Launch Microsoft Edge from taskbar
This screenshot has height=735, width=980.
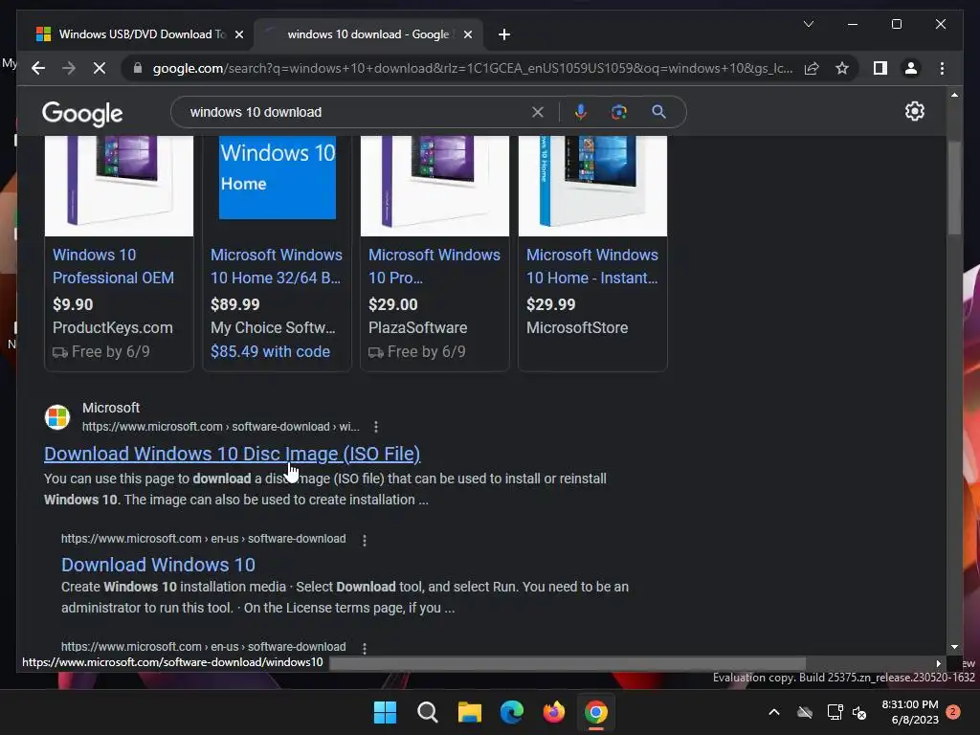point(511,712)
